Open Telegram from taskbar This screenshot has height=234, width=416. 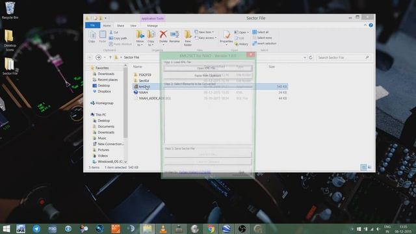tap(36, 229)
